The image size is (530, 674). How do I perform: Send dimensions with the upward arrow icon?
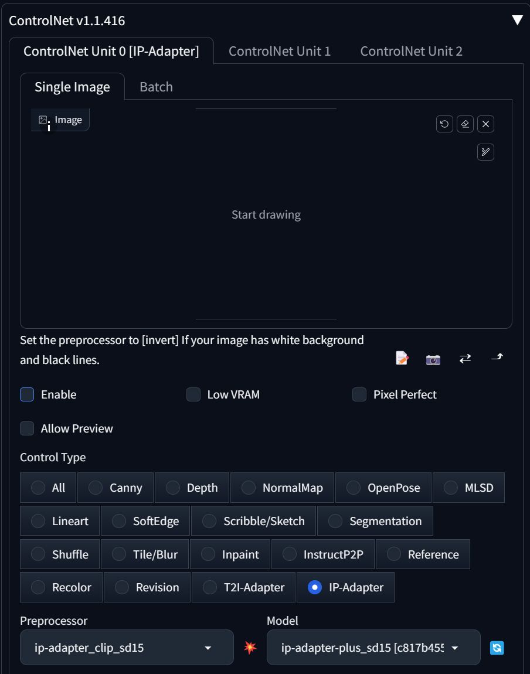click(497, 357)
